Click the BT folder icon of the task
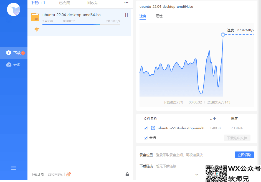This screenshot has height=182, width=261. [35, 17]
